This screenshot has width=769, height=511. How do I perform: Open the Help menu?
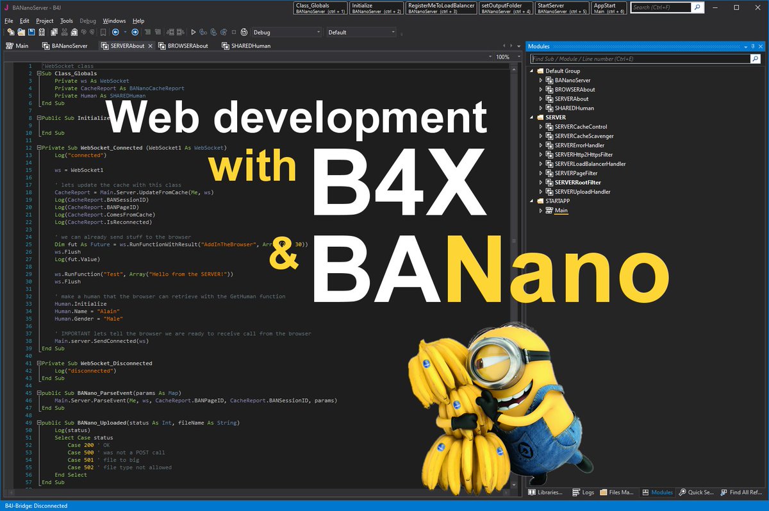(x=138, y=21)
